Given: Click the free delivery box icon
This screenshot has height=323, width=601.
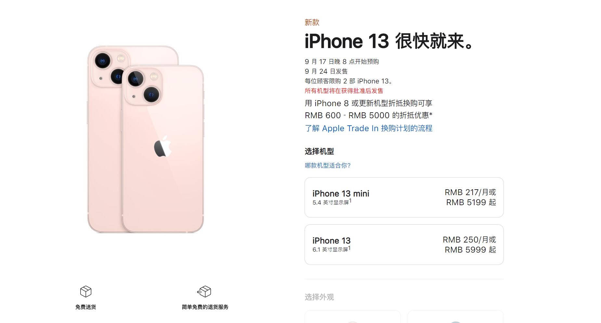Looking at the screenshot, I should (86, 292).
